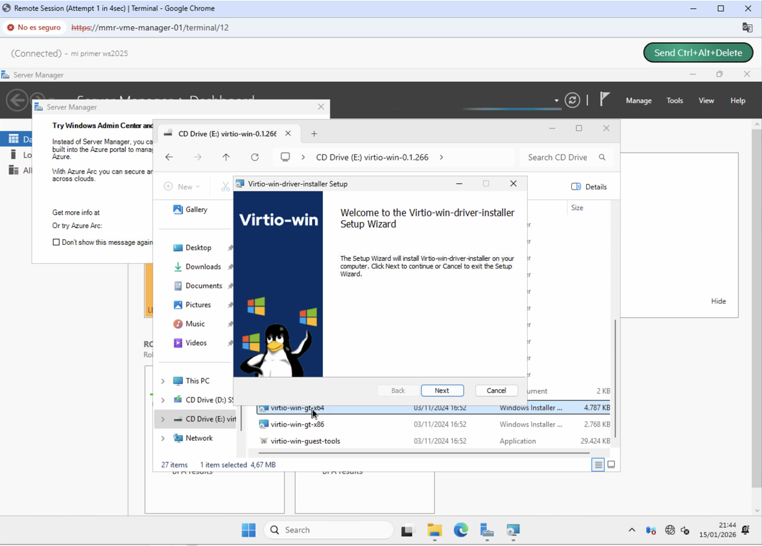This screenshot has height=546, width=762.
Task: Expand the This PC tree item chevron
Action: point(163,381)
